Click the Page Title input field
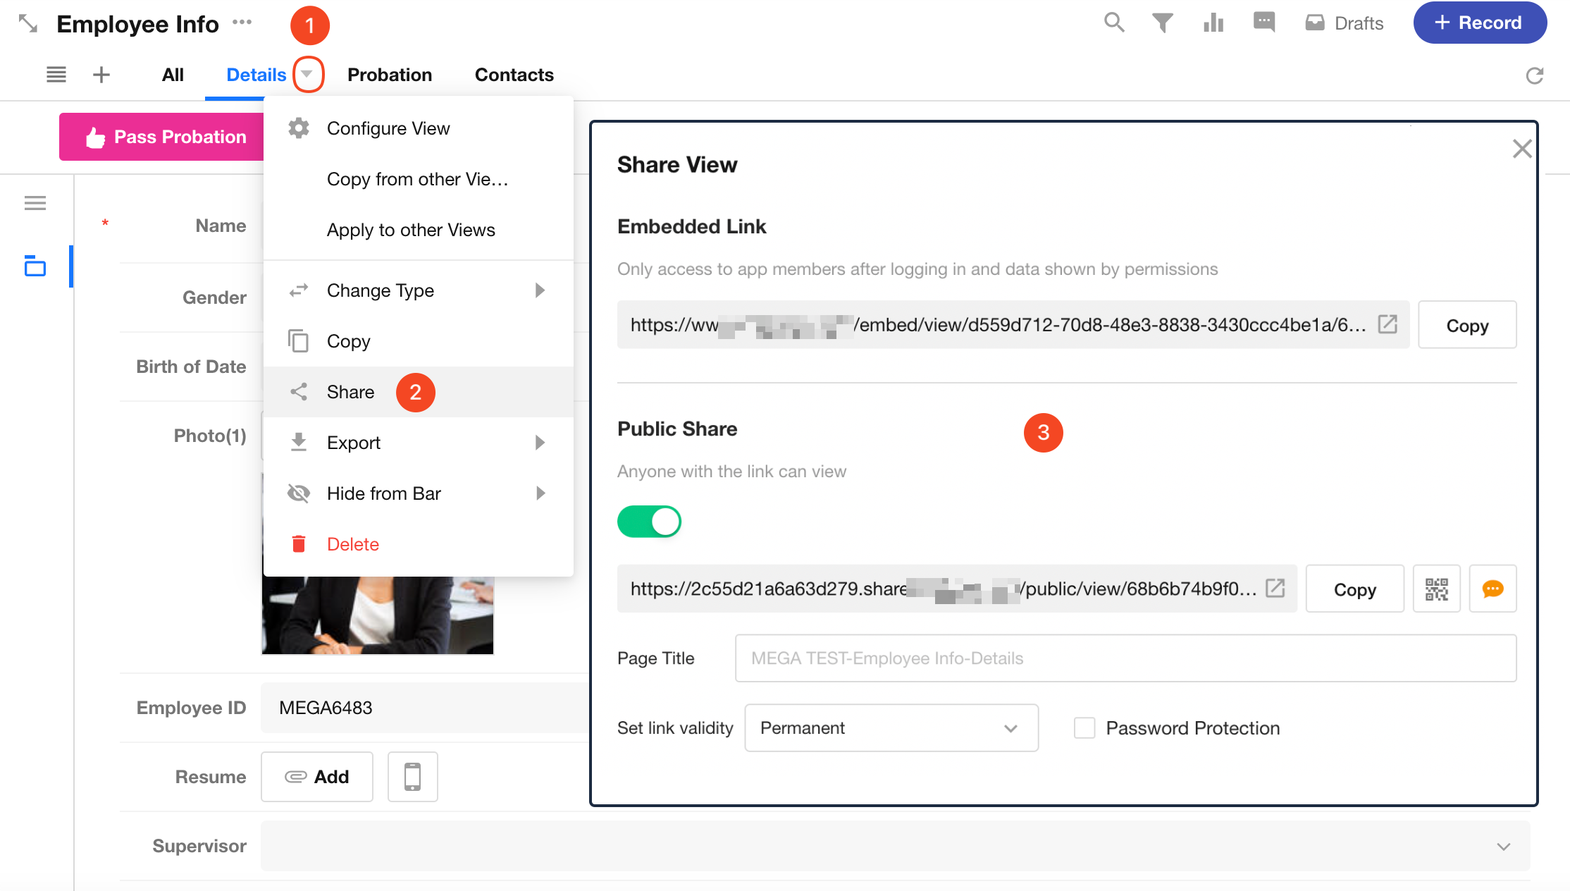 click(1125, 658)
